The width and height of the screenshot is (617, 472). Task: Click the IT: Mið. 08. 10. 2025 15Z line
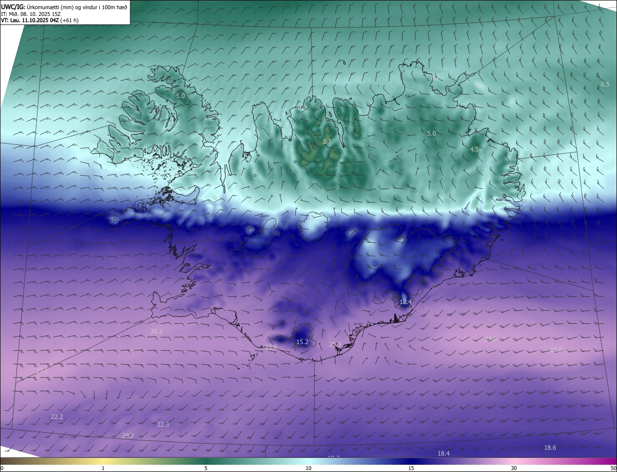(30, 14)
